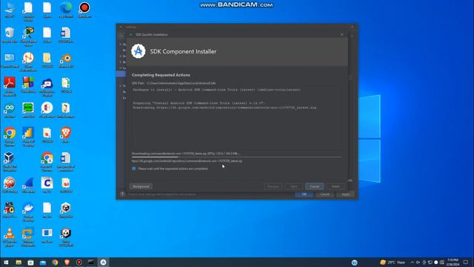Switch to Brave in the taskbar

67,262
